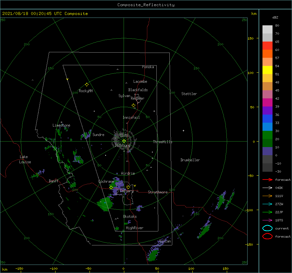Viewport: 292px width, 273px height.
Task: Click the yellow V marker east of Calgary
Action: click(x=135, y=186)
